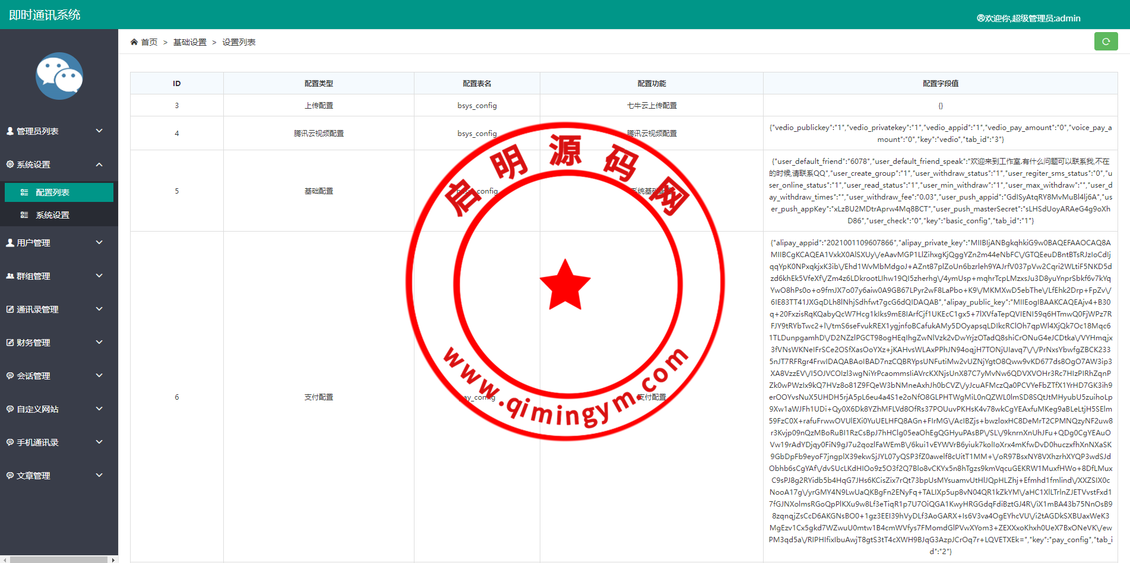Select the 配置列表 submenu item

click(52, 192)
